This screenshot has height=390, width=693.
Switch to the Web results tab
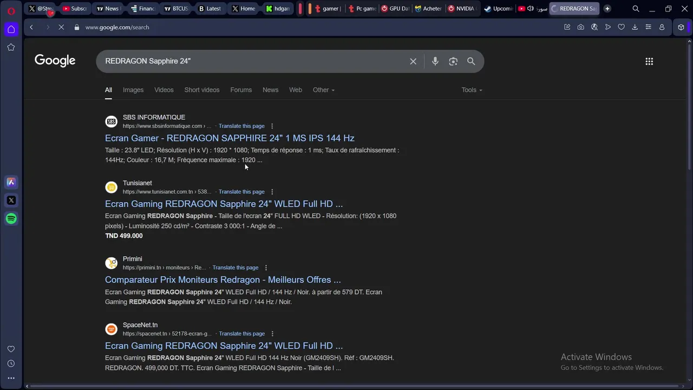(296, 90)
